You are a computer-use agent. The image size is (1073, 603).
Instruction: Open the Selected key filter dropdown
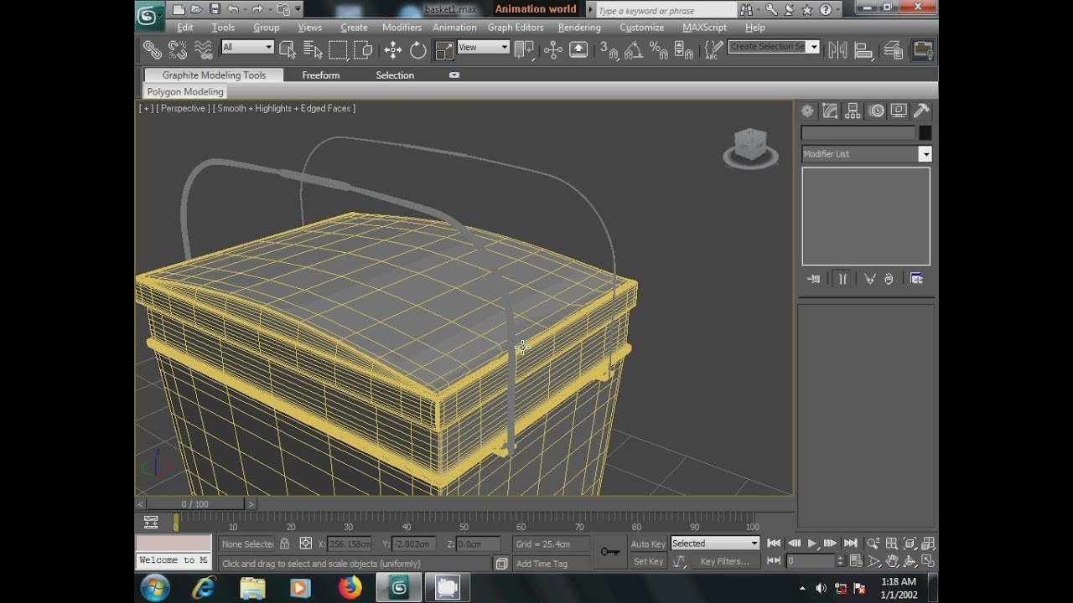[x=715, y=544]
